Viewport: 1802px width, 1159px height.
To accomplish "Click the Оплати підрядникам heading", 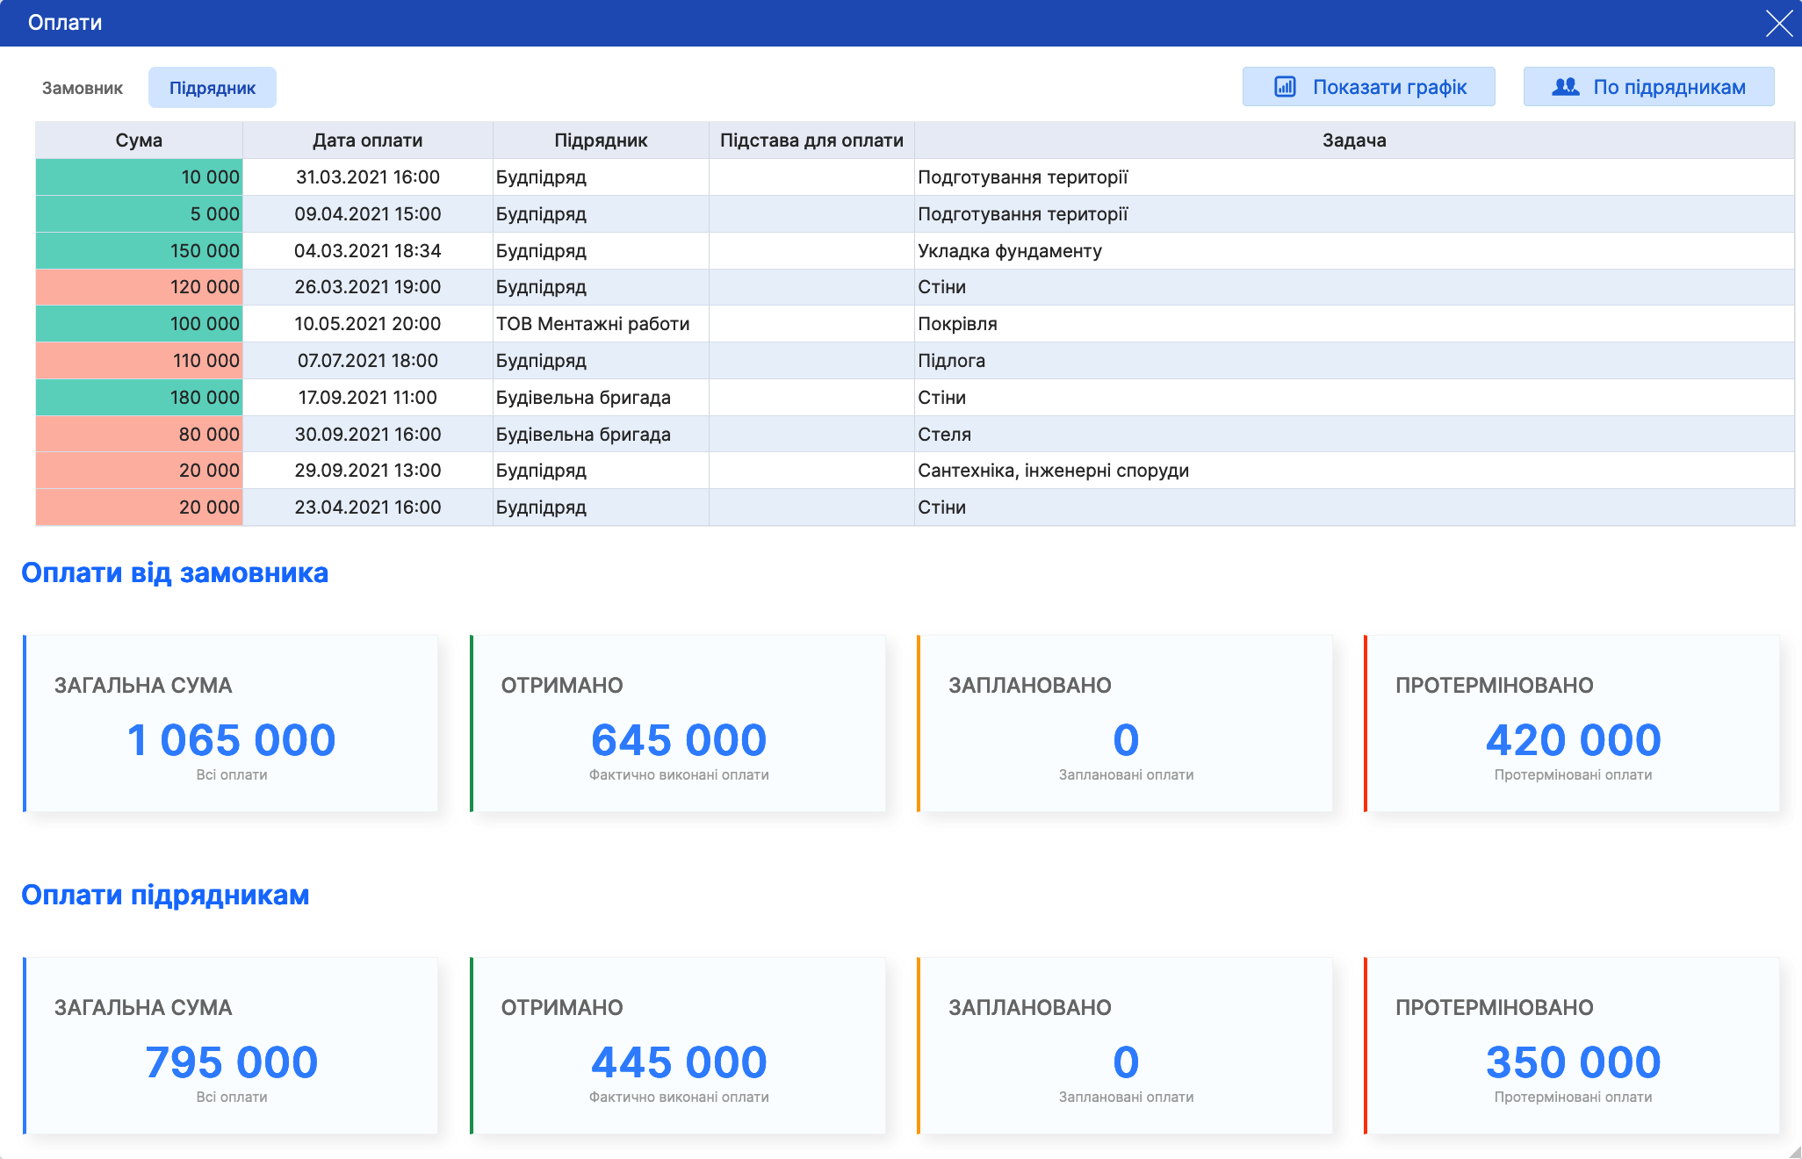I will tap(165, 895).
